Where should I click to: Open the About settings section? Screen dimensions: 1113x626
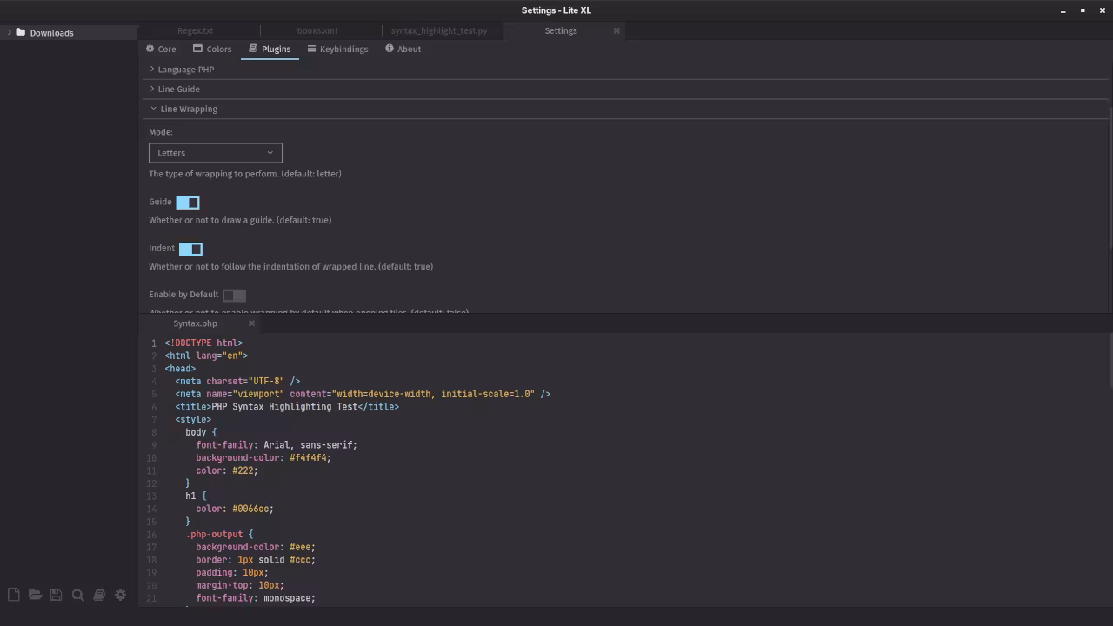coord(403,50)
